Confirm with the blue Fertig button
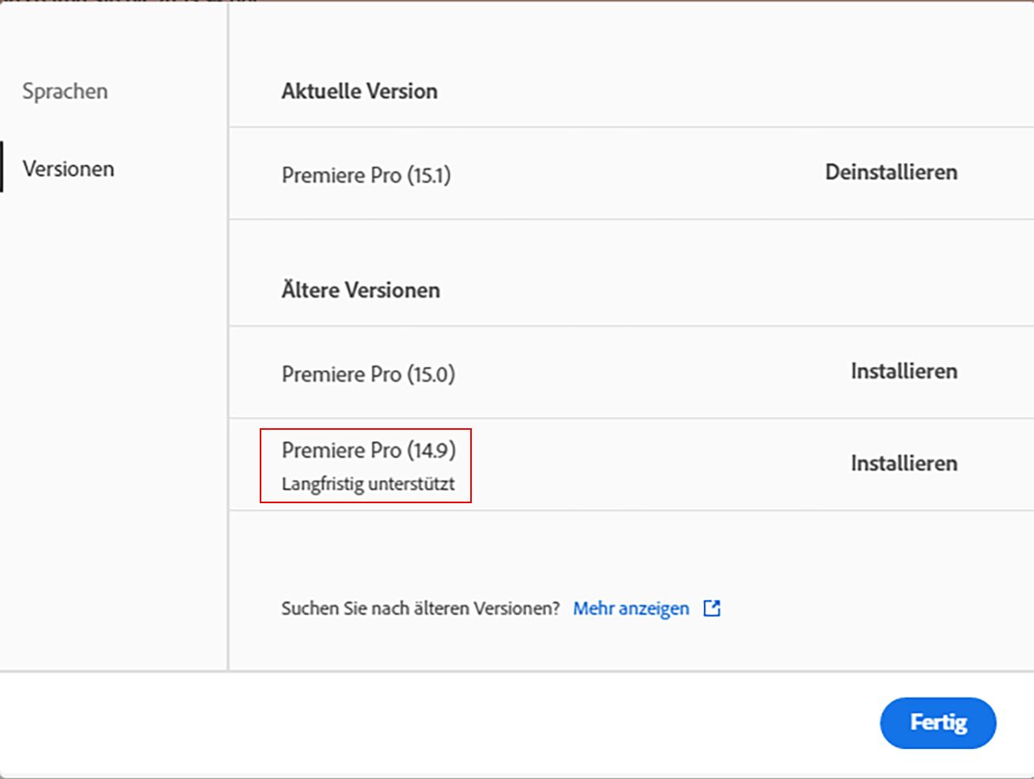 [938, 723]
